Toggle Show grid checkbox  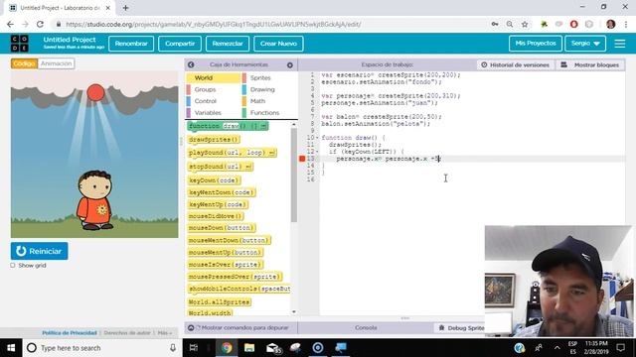pos(13,266)
